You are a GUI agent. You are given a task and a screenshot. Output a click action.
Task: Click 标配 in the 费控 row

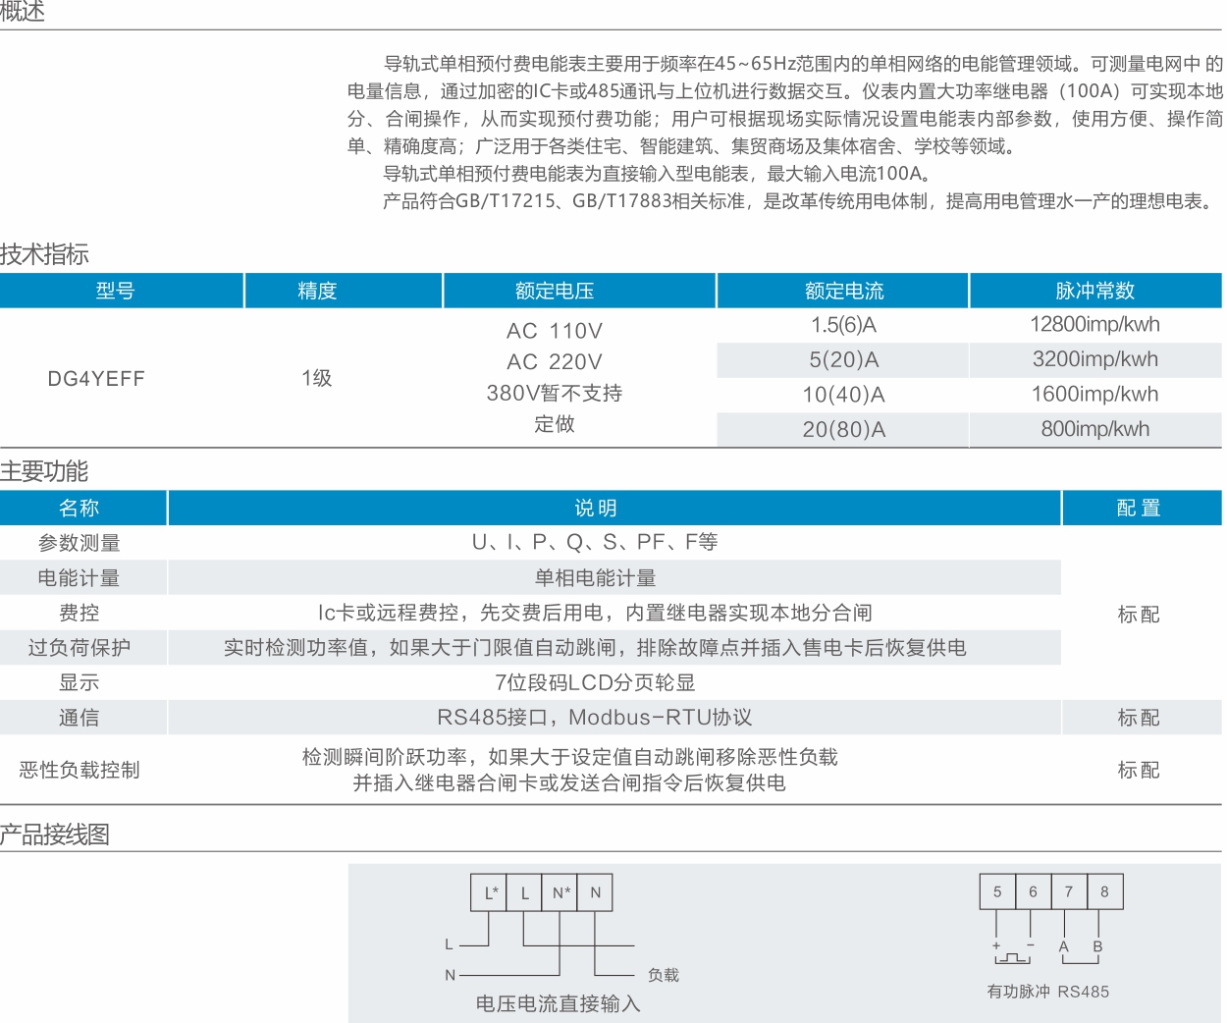click(1139, 615)
